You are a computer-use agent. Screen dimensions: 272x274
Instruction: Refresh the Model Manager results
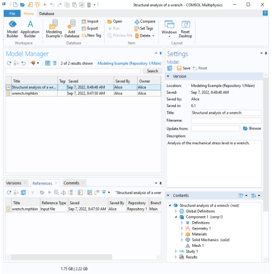tap(9, 63)
